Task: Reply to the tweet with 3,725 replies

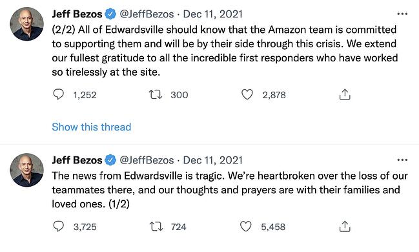Action: point(58,226)
